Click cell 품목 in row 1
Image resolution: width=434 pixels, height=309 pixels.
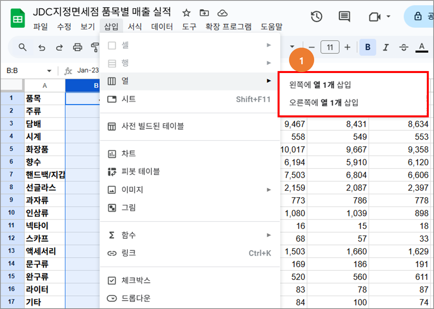pos(45,98)
